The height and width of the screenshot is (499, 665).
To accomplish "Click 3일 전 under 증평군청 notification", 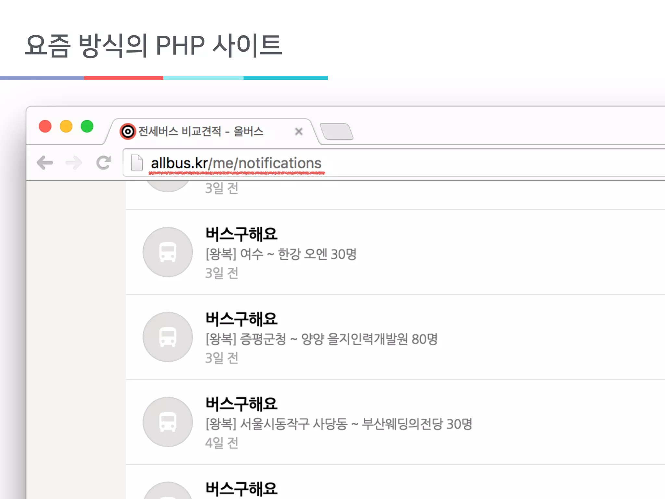I will pos(222,358).
